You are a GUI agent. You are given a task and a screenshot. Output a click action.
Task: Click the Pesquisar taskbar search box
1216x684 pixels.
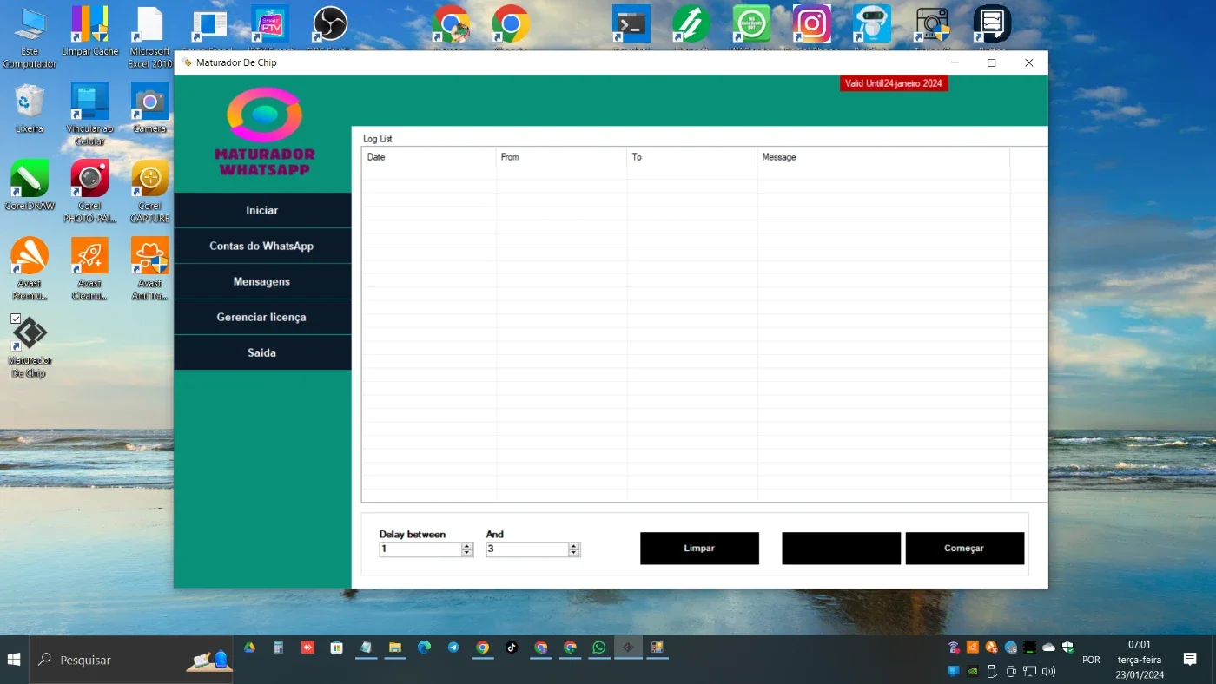click(x=132, y=660)
